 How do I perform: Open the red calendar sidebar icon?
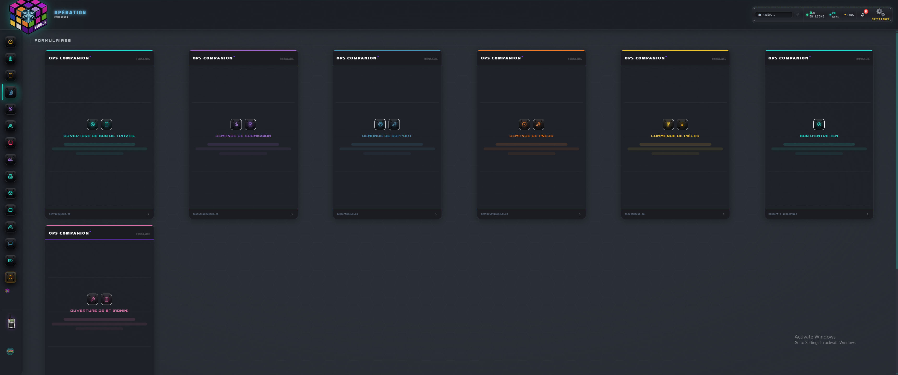point(10,143)
